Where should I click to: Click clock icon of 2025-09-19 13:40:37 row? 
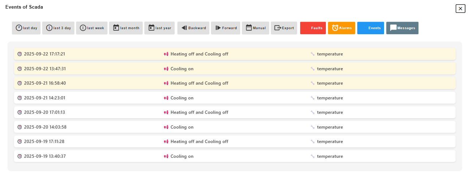(x=20, y=156)
